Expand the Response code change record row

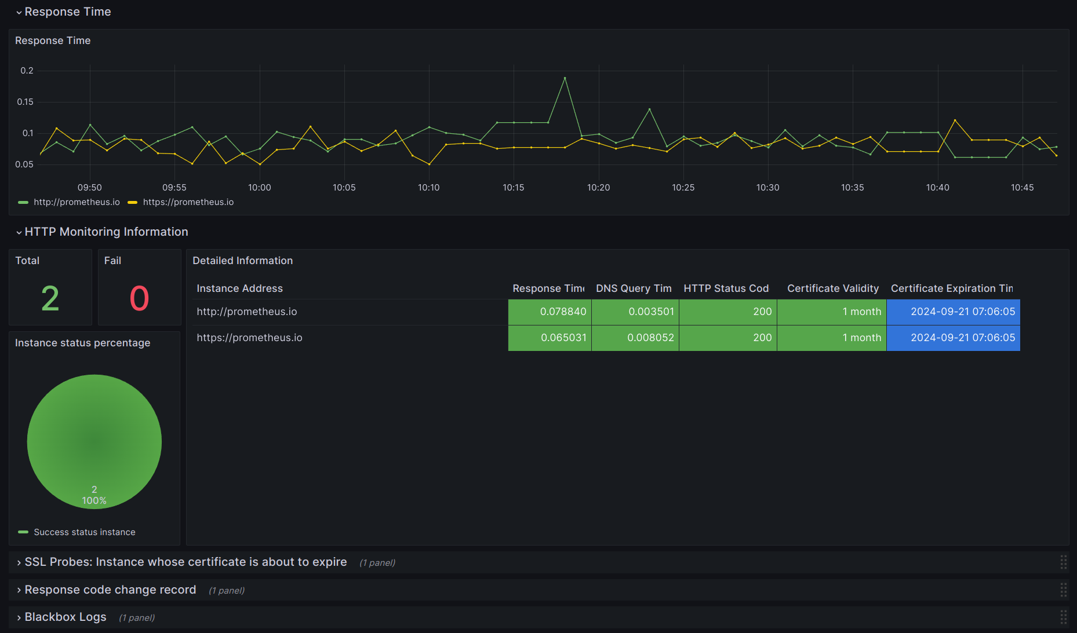110,590
